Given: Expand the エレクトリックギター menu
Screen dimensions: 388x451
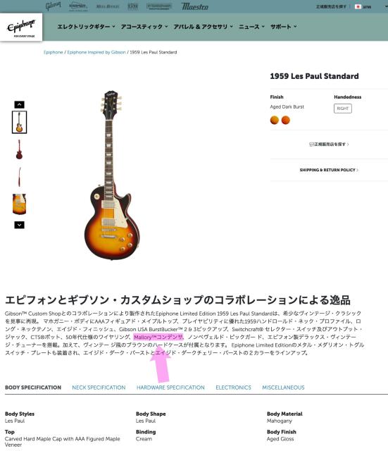Looking at the screenshot, I should tap(86, 27).
